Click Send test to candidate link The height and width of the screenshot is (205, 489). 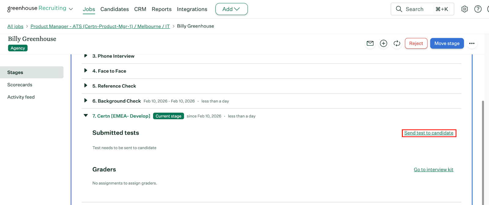[428, 133]
